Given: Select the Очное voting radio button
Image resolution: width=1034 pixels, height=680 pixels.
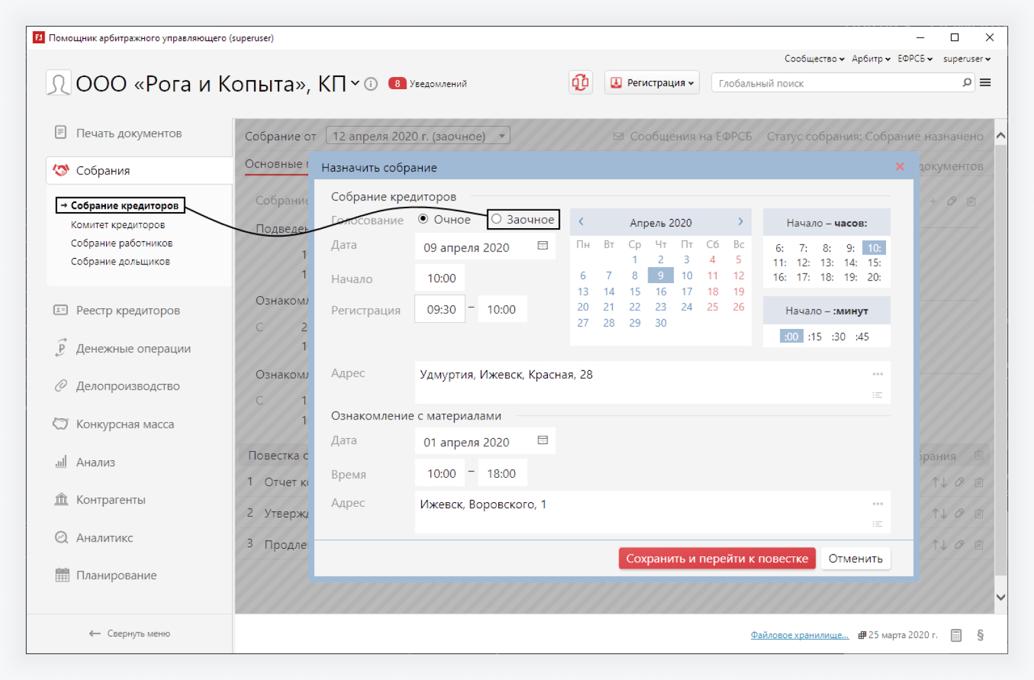Looking at the screenshot, I should (423, 219).
